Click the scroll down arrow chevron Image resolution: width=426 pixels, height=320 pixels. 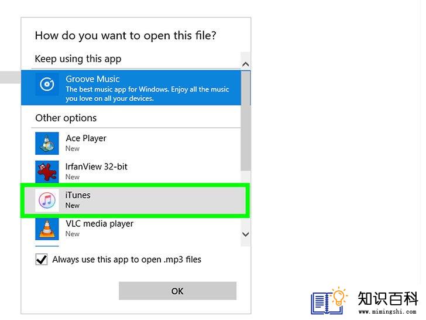coord(245,234)
